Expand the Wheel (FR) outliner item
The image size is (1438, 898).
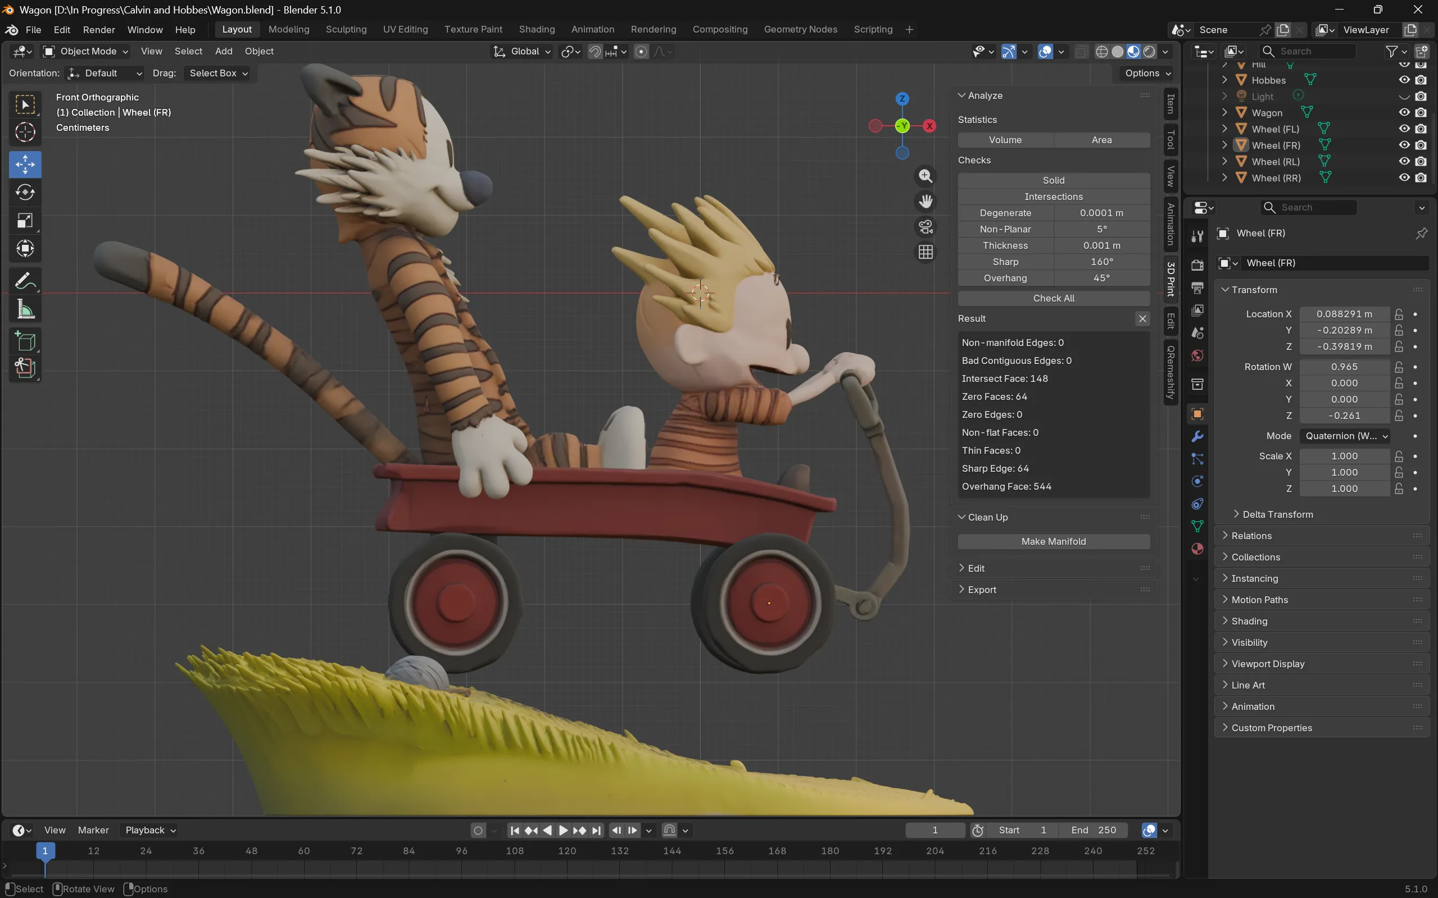[1224, 145]
